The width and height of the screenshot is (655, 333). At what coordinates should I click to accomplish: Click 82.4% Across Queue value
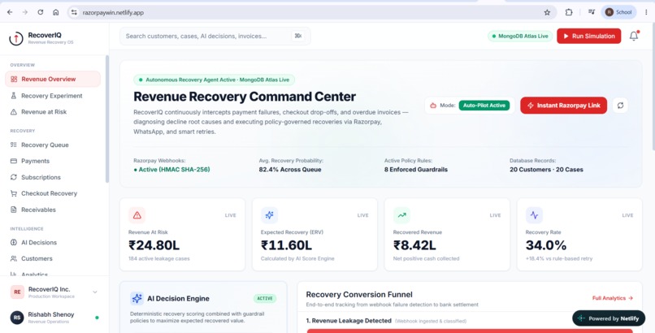coord(290,170)
